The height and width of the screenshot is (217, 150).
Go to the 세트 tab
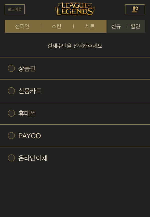pos(90,26)
